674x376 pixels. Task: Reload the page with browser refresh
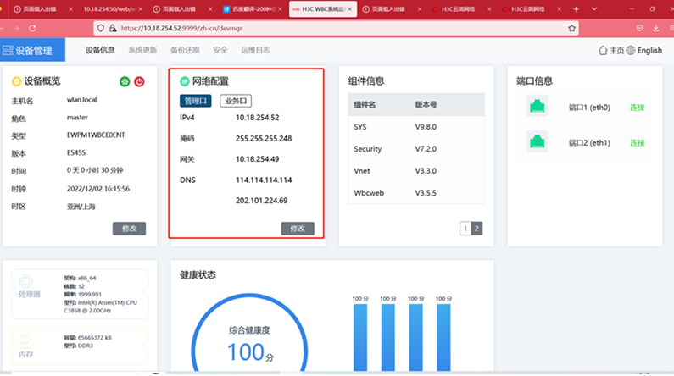pos(32,28)
